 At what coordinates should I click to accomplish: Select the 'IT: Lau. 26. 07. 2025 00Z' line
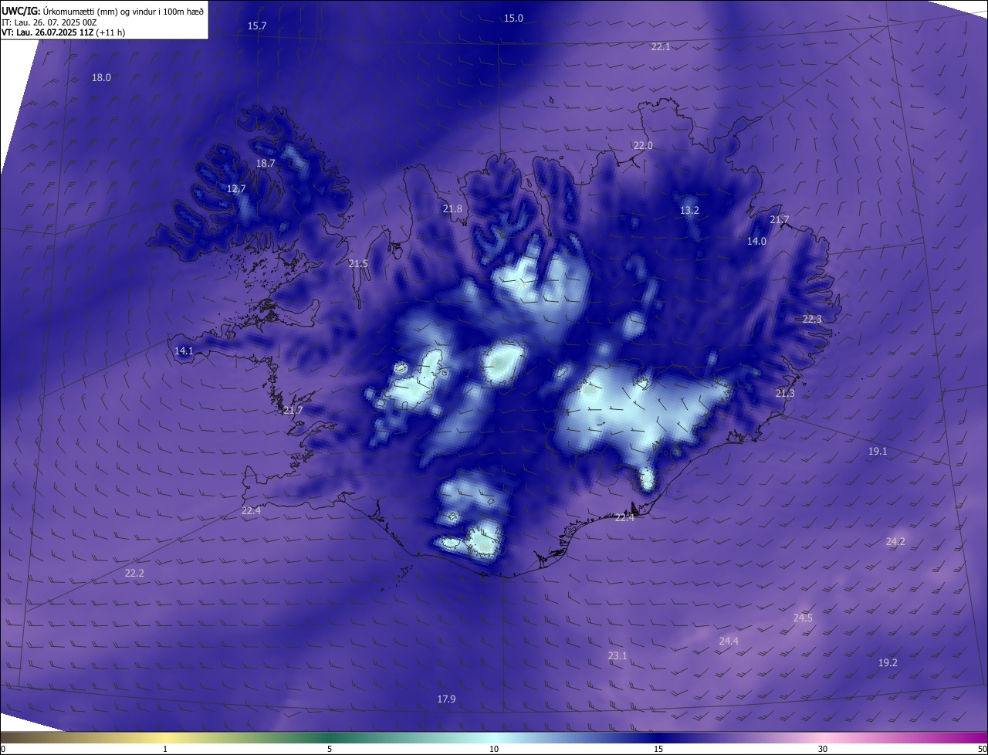[49, 22]
